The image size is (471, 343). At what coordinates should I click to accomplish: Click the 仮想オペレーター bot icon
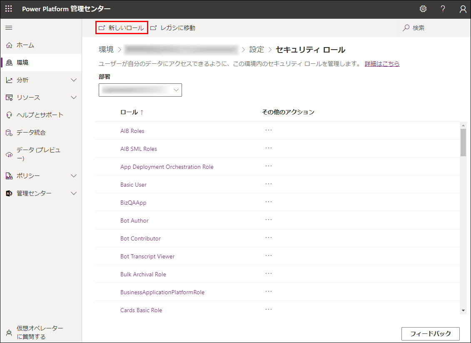click(9, 333)
